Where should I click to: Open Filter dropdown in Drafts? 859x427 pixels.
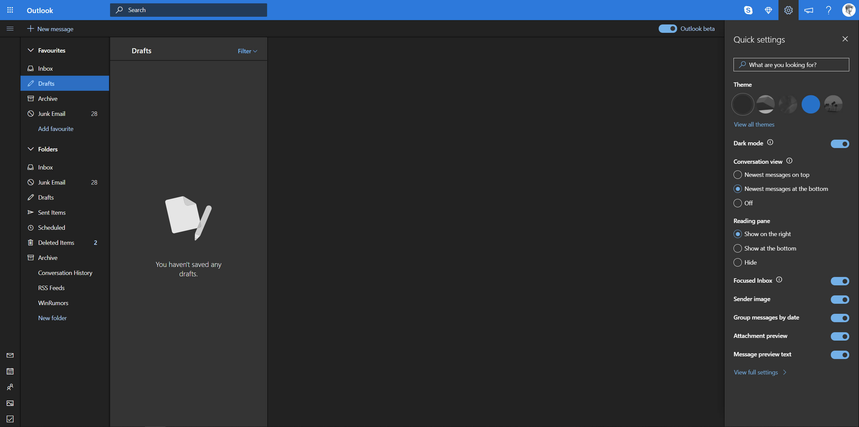click(247, 50)
